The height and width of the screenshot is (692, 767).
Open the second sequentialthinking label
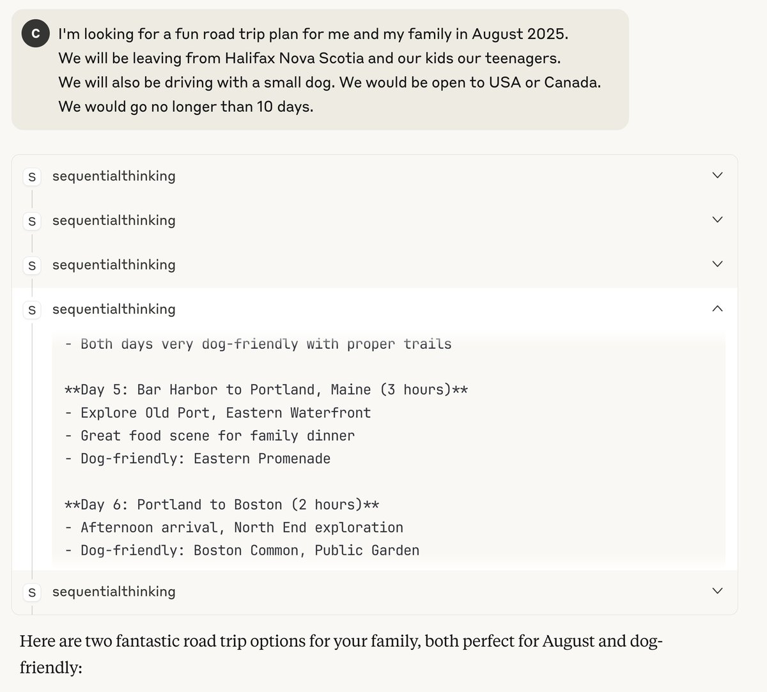114,220
